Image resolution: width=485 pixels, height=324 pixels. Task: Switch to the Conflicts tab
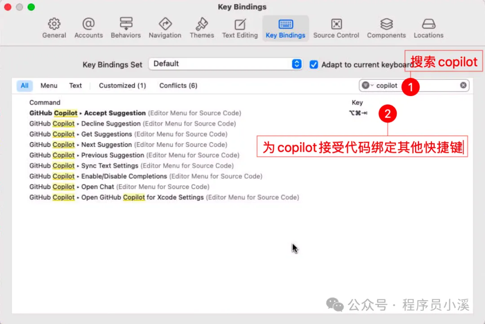(178, 85)
